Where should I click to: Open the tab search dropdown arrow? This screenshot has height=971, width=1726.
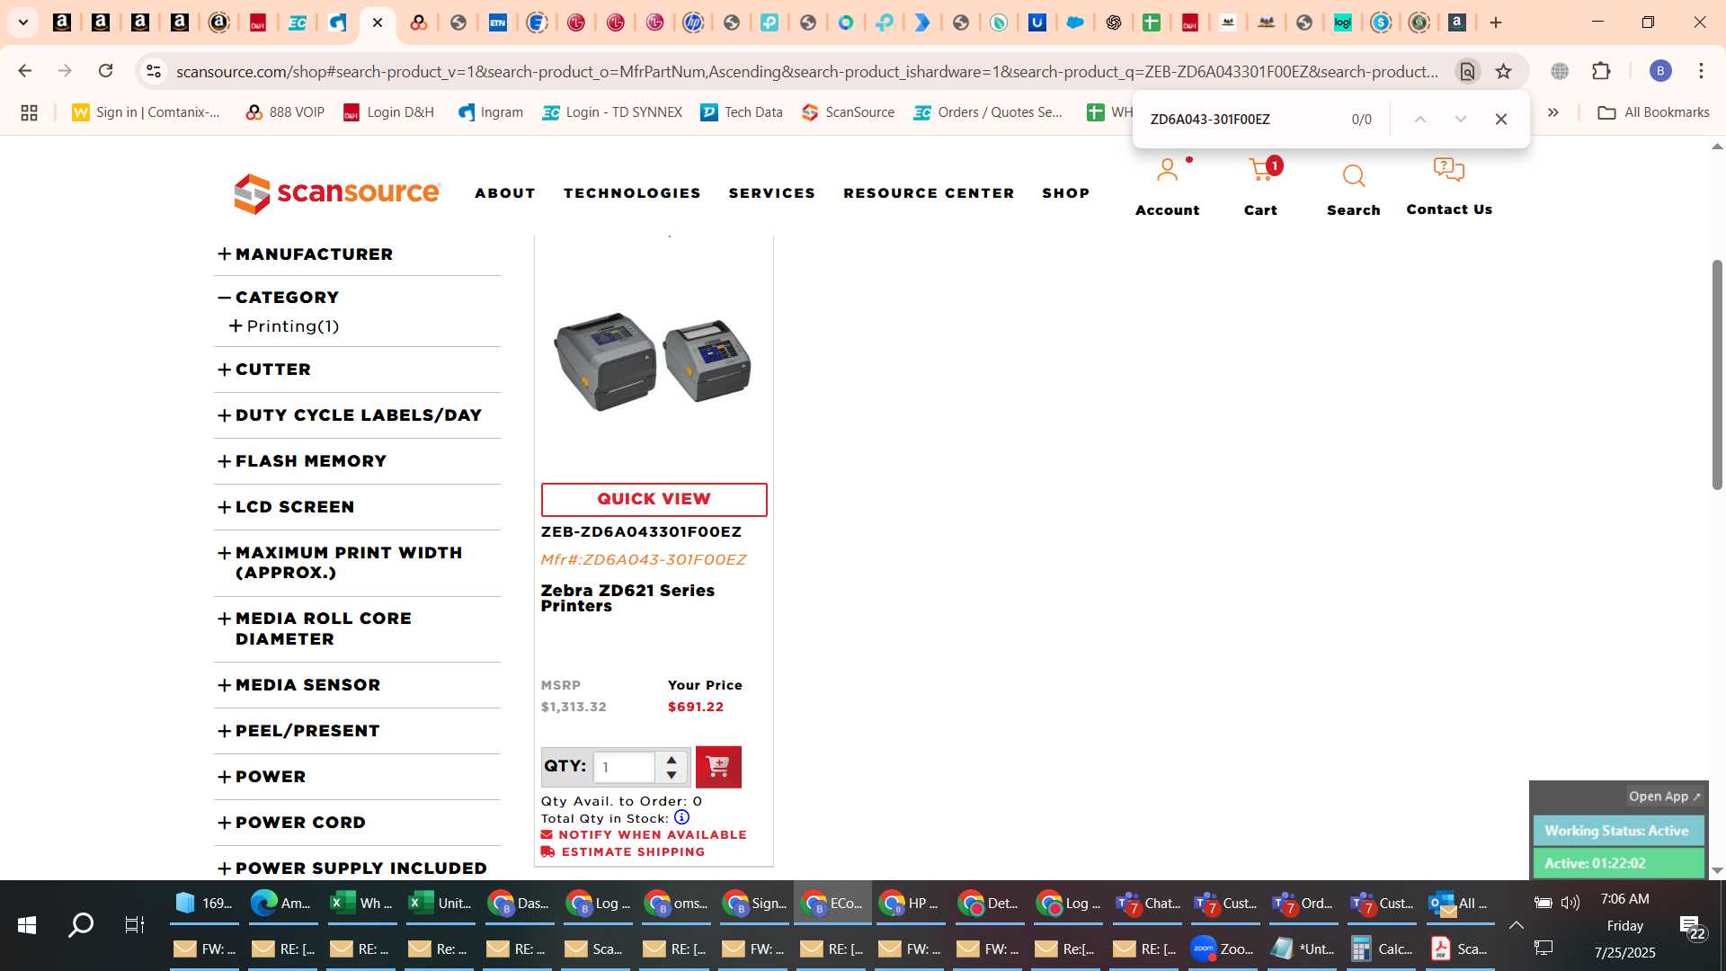point(23,22)
